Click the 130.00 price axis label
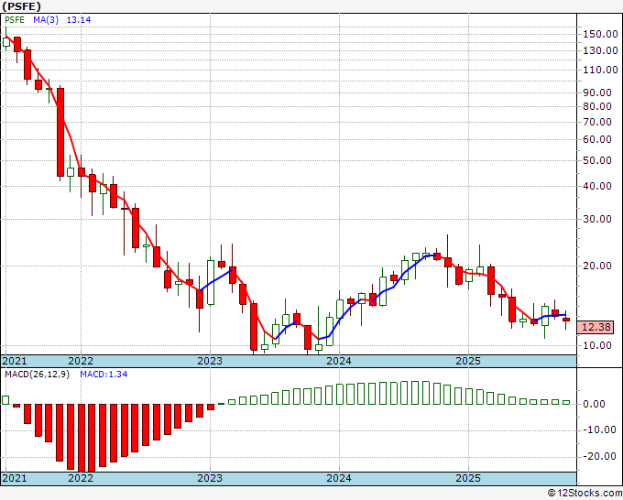Image resolution: width=623 pixels, height=500 pixels. tap(600, 50)
